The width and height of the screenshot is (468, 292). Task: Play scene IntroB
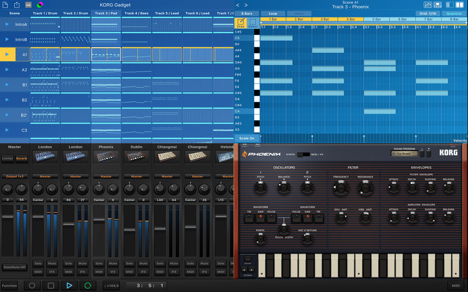pos(7,40)
